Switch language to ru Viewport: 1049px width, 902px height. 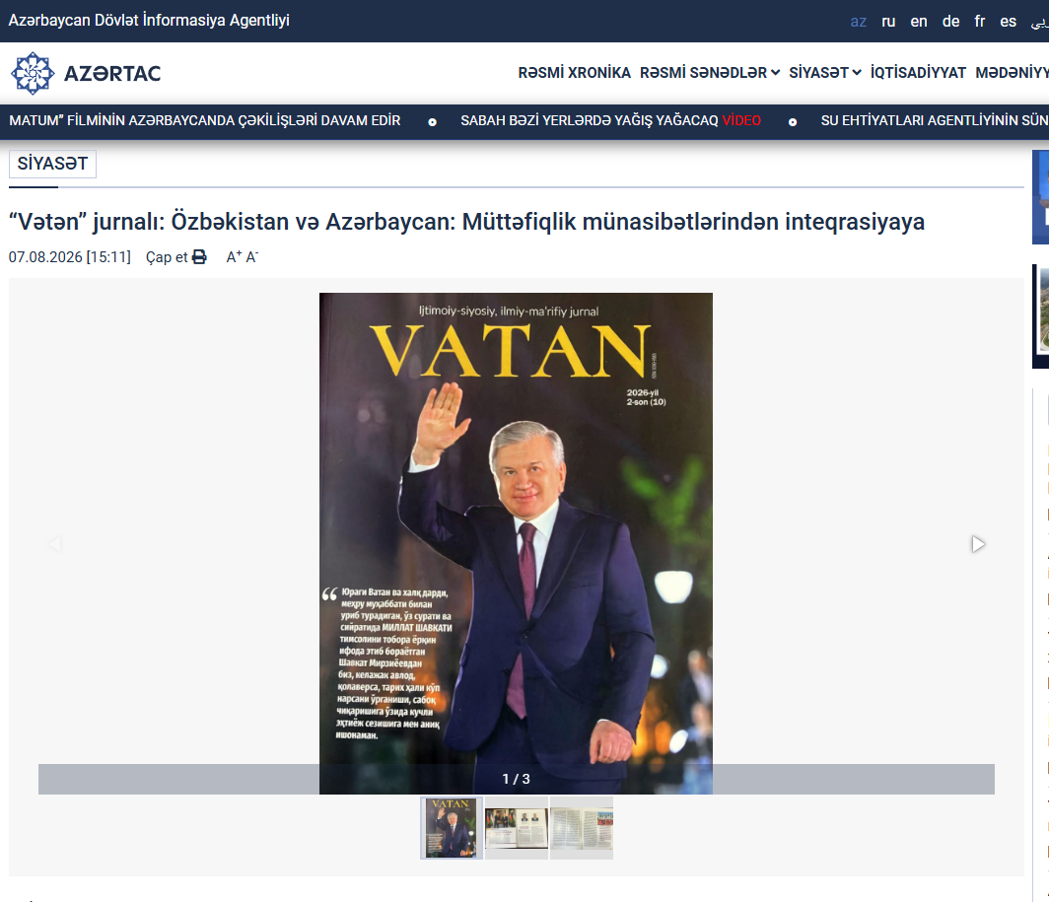tap(888, 22)
